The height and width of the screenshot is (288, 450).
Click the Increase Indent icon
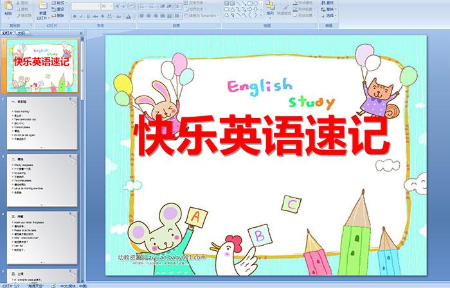[169, 6]
